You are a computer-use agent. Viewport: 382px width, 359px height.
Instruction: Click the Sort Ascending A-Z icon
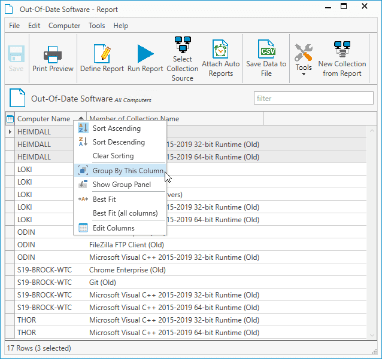pyautogui.click(x=83, y=128)
